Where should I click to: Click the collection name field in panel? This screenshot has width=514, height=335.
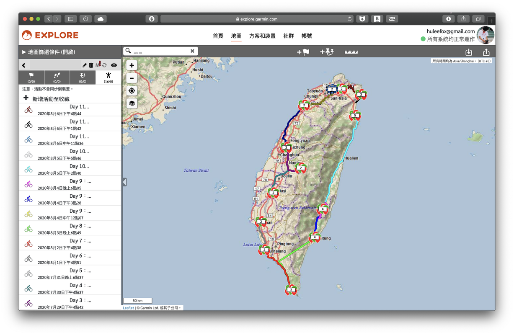coord(55,65)
